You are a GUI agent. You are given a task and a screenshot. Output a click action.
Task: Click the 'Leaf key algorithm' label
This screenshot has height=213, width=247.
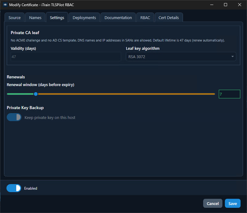point(143,48)
